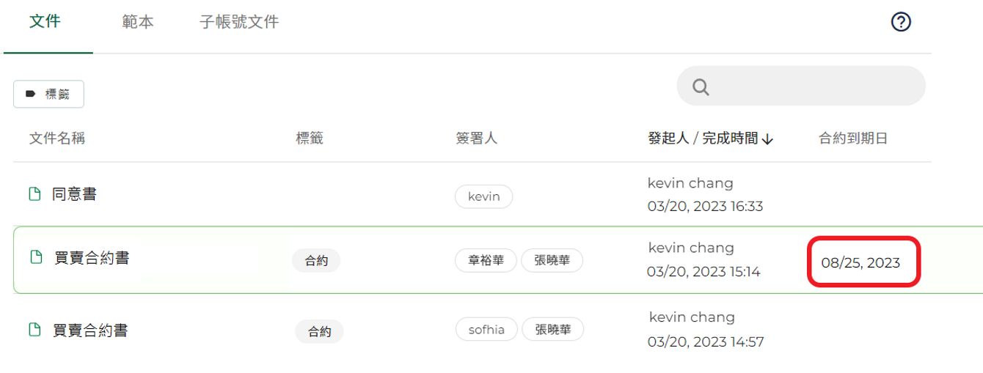Select the sofhia signer chip

pyautogui.click(x=486, y=330)
